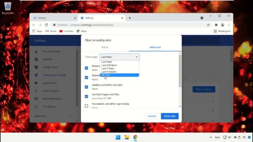This screenshot has height=142, width=253.
Task: Open Default browser section
Action: point(52,99)
